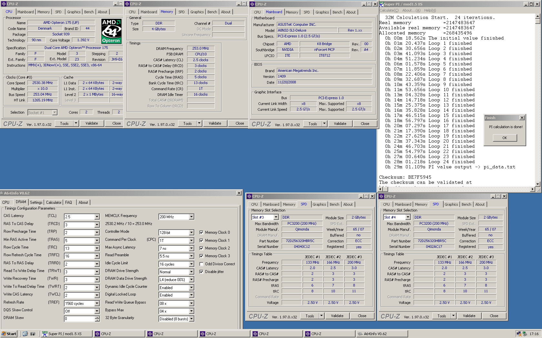Increment the DRAM Skew spinner value
The width and height of the screenshot is (542, 338).
click(x=97, y=317)
